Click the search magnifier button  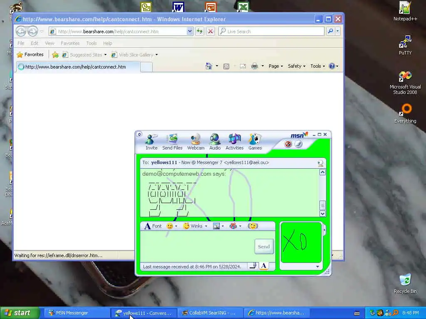pos(330,31)
